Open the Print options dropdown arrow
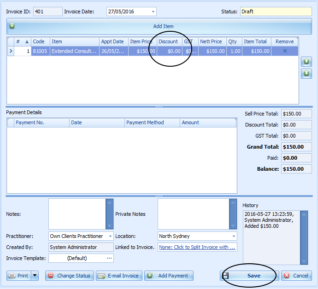318x289 pixels. point(35,276)
